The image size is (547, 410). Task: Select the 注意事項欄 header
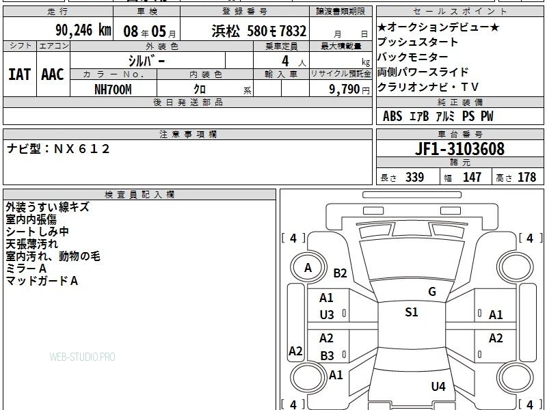187,134
